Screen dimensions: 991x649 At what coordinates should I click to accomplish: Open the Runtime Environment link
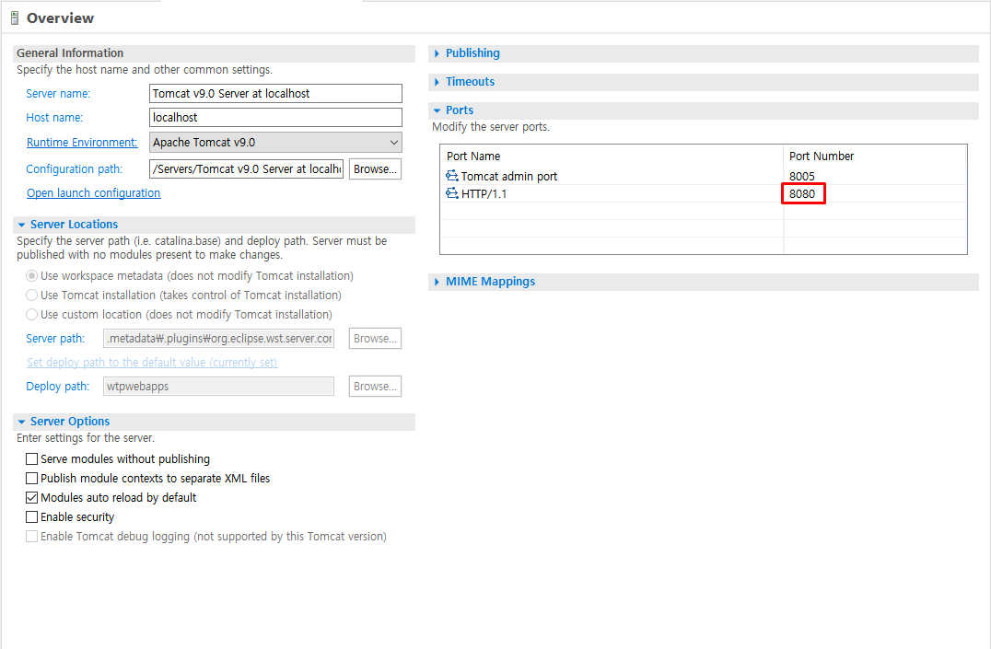click(82, 142)
